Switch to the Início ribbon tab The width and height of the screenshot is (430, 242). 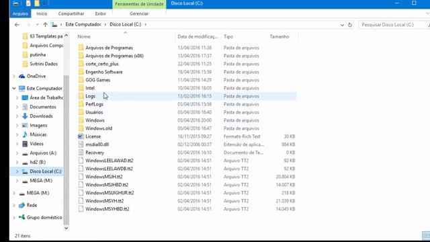(x=42, y=13)
